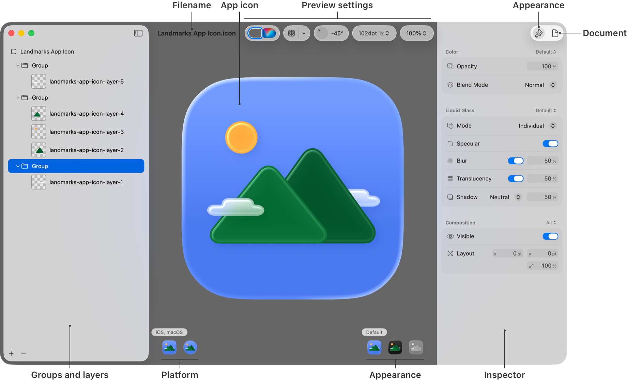The height and width of the screenshot is (380, 627).
Task: Collapse the selected Group's chevron
Action: pyautogui.click(x=18, y=166)
